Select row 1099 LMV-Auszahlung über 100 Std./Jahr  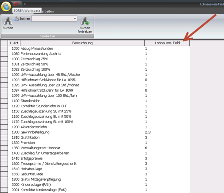click(99, 96)
